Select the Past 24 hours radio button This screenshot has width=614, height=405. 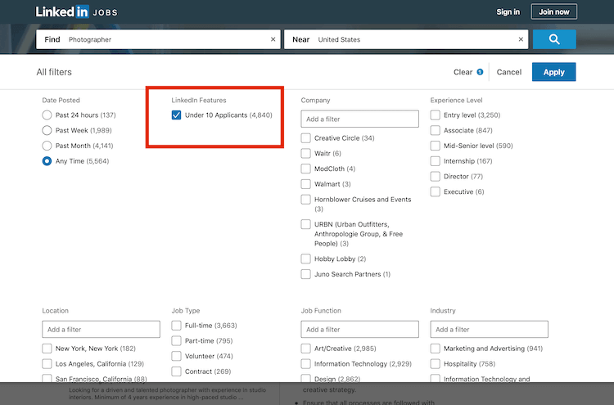click(47, 115)
